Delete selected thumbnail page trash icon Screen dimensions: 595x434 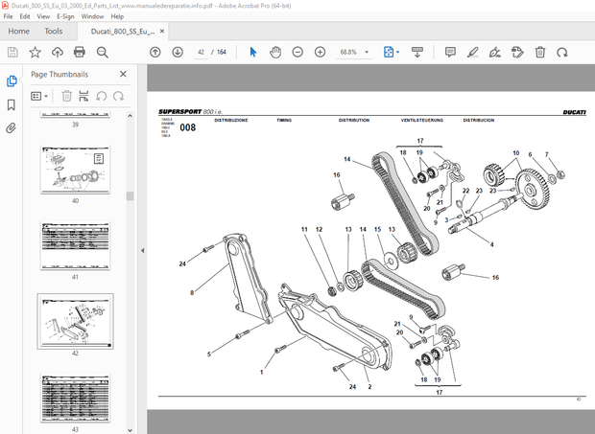[66, 96]
